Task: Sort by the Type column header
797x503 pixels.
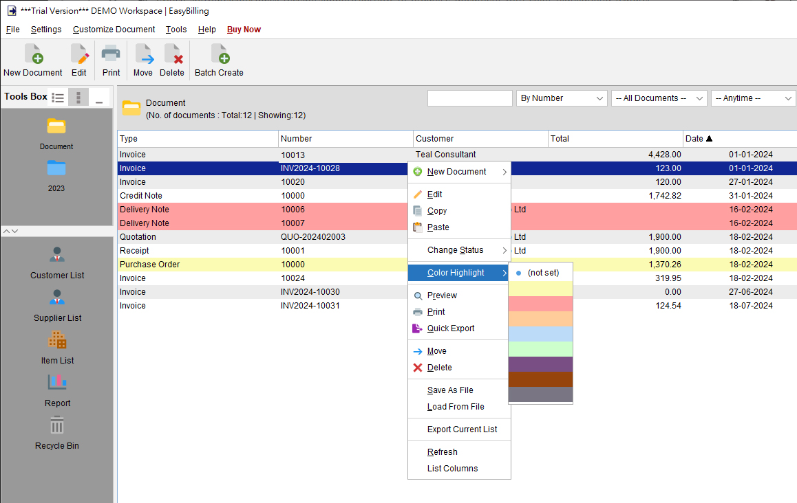Action: coord(198,139)
